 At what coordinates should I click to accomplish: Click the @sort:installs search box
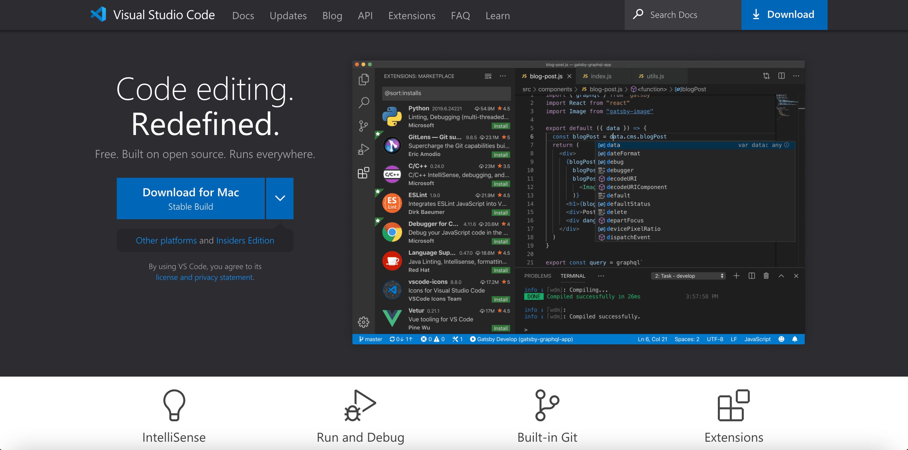click(446, 93)
